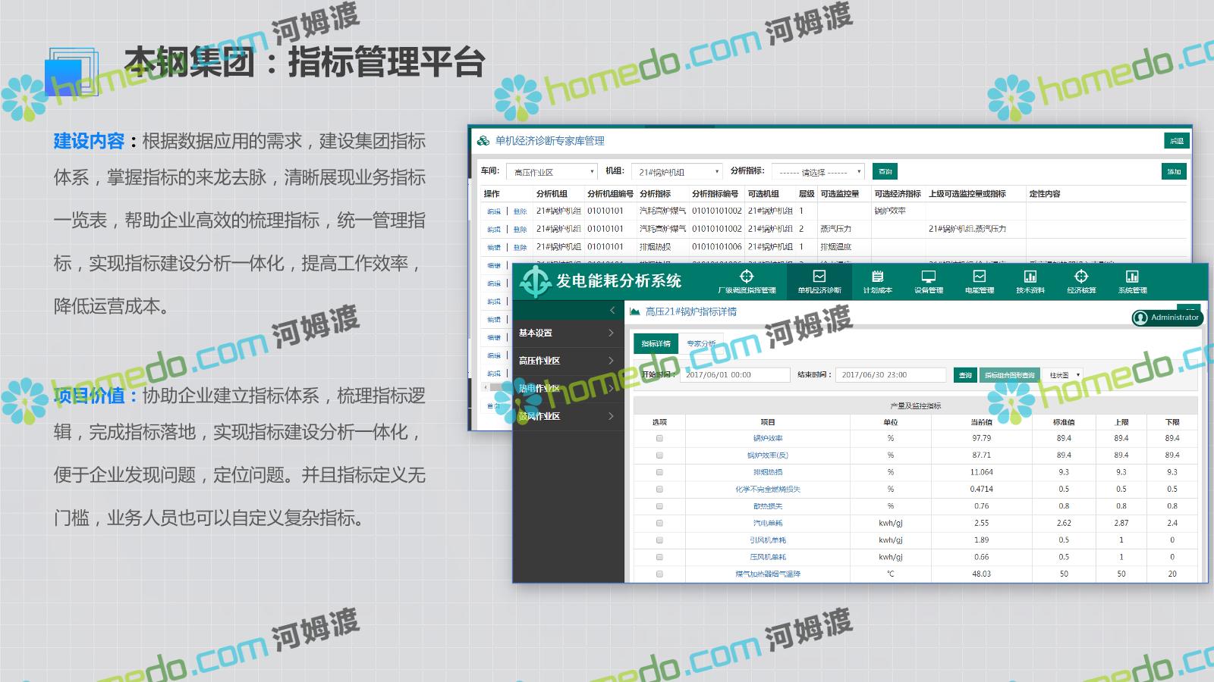This screenshot has width=1214, height=682.
Task: Tick the checkbox for 锅炉效率 row
Action: (659, 438)
